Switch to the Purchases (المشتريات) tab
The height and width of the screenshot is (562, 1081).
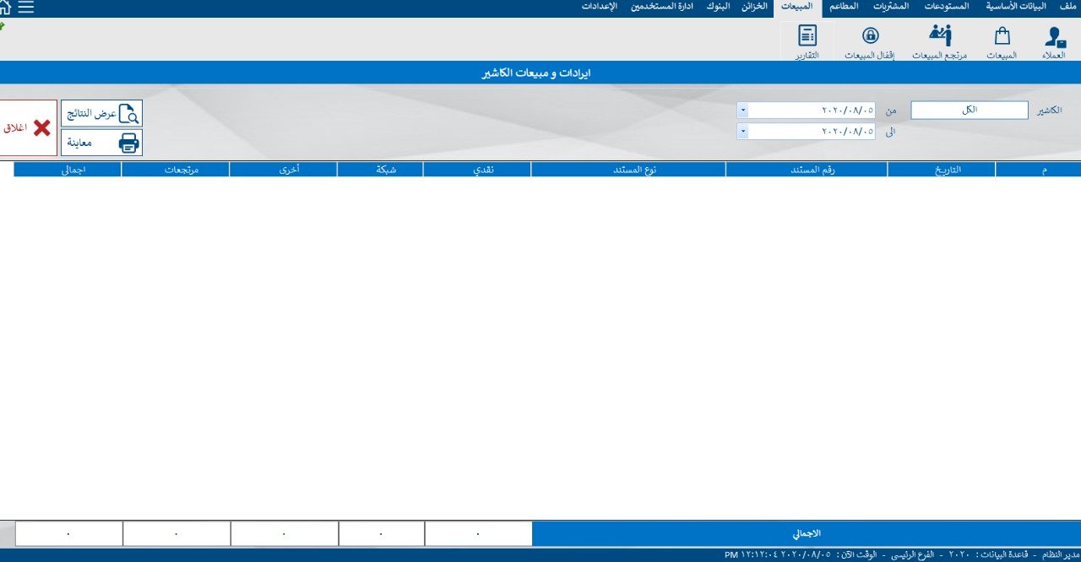[x=889, y=6]
